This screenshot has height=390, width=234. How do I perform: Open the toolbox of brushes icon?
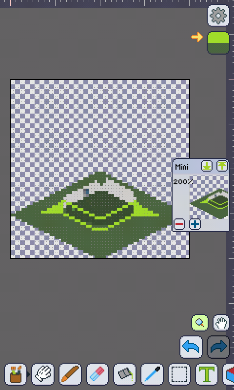tap(16, 374)
